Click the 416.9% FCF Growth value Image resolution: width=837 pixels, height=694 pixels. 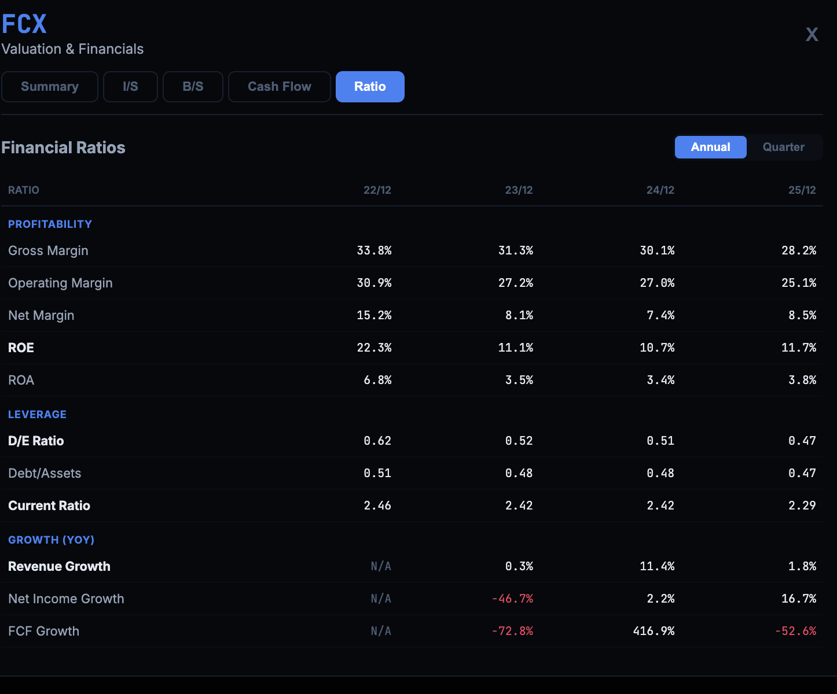tap(654, 631)
